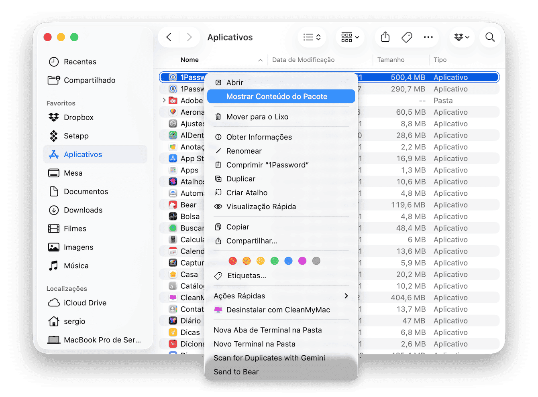The width and height of the screenshot is (538, 397).
Task: Expand the Adobe folder disclosure arrow
Action: 164,100
